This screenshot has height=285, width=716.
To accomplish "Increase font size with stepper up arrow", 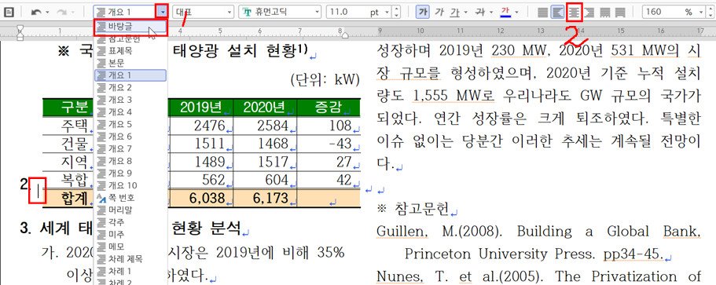I will point(396,9).
